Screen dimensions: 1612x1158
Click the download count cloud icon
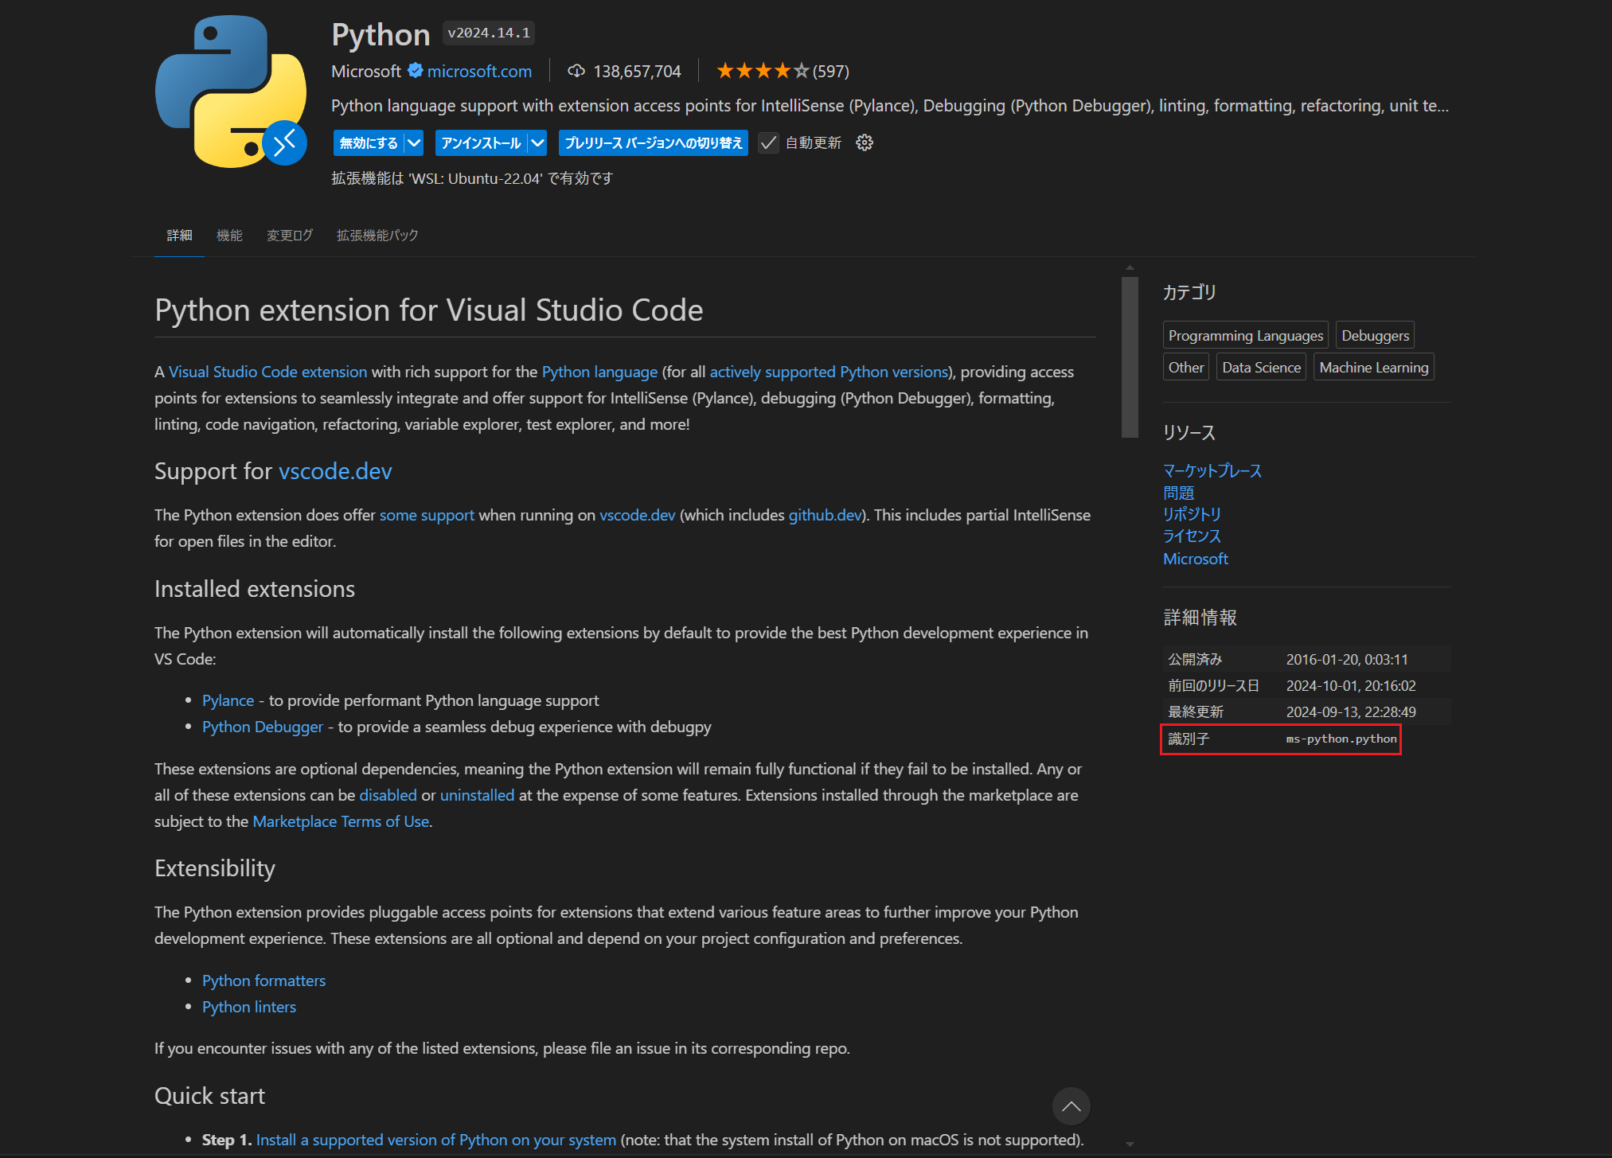576,71
